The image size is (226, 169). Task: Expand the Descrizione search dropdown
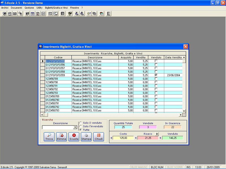pyautogui.click(x=75, y=127)
